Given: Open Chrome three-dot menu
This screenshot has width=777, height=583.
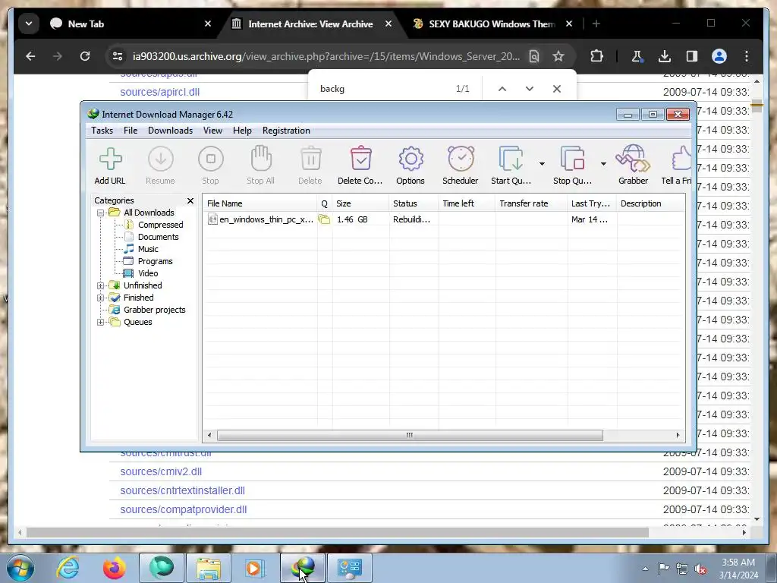Looking at the screenshot, I should point(747,56).
